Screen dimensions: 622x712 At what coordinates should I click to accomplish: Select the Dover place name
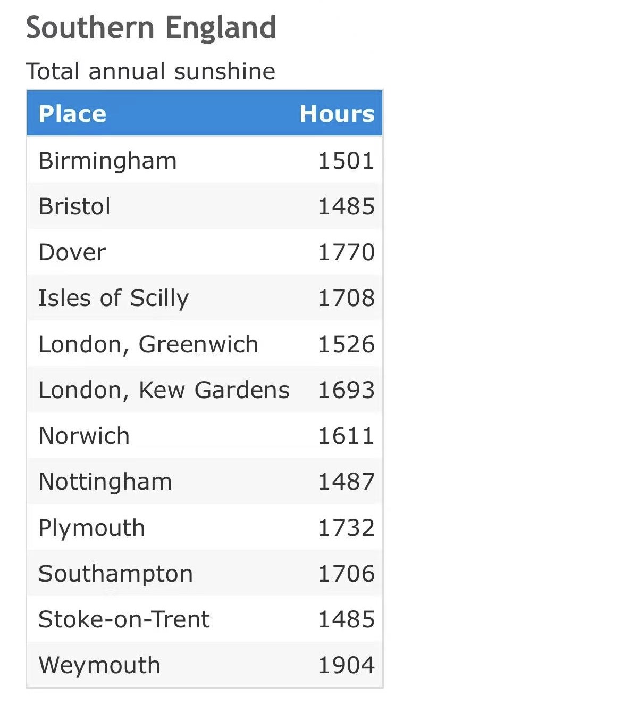tap(72, 252)
